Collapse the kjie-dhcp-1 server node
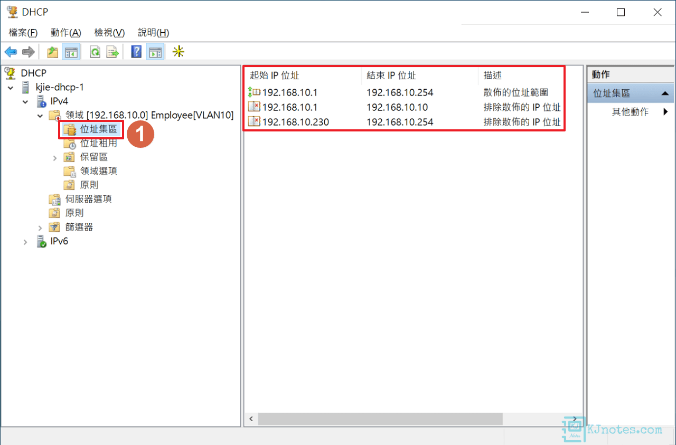This screenshot has width=676, height=445. [x=11, y=88]
